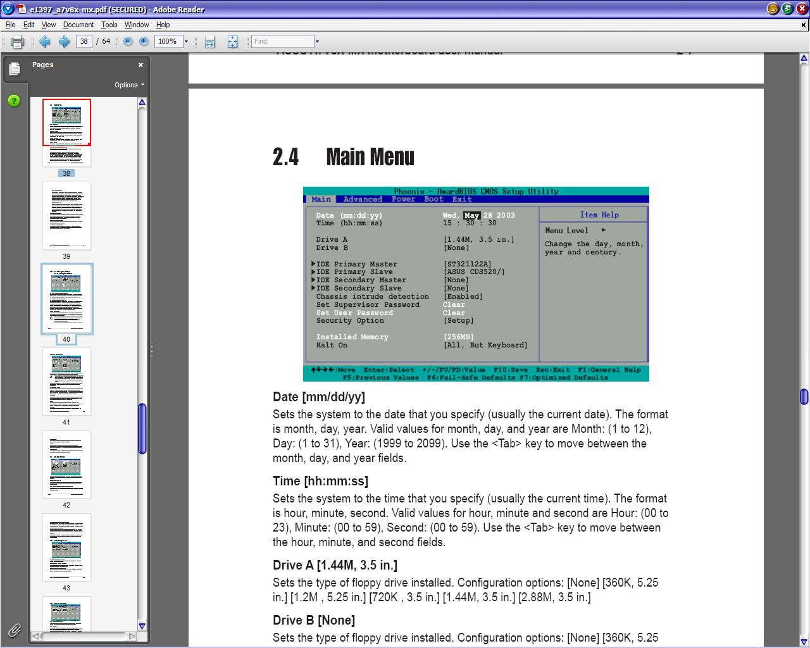
Task: Click the Adobe PDF icon in the title bar
Action: point(22,9)
